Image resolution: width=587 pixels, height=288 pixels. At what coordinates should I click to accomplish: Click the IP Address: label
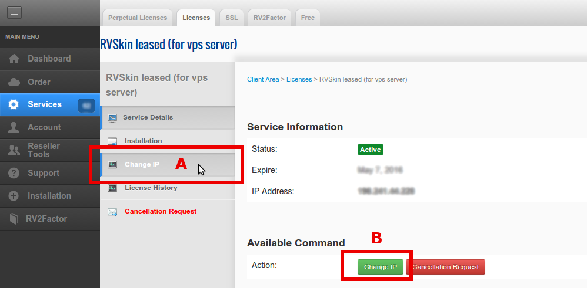273,191
